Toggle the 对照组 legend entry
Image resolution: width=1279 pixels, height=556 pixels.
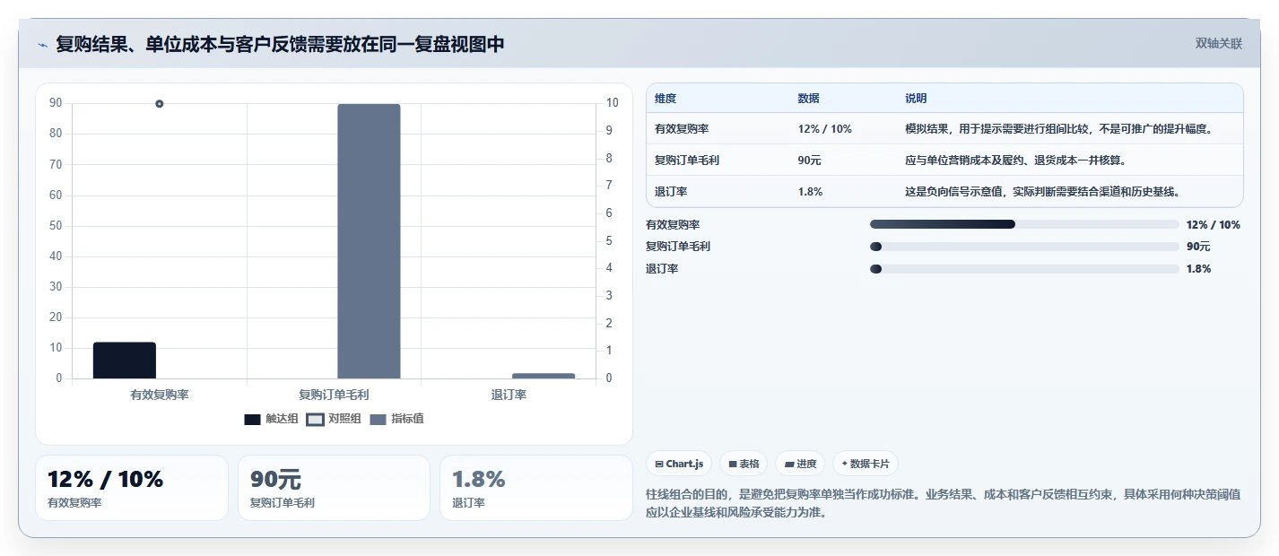[x=334, y=419]
